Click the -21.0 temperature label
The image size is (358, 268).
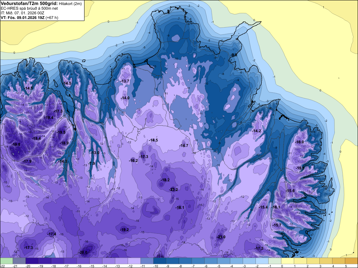(x=221, y=237)
